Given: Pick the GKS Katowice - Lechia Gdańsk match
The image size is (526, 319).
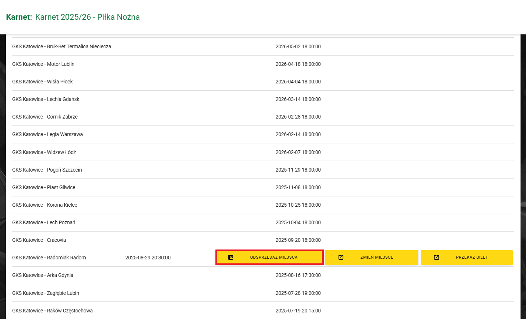Looking at the screenshot, I should coord(46,99).
